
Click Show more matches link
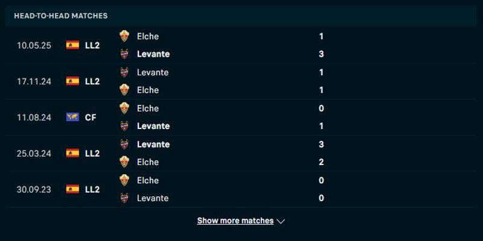pos(235,221)
